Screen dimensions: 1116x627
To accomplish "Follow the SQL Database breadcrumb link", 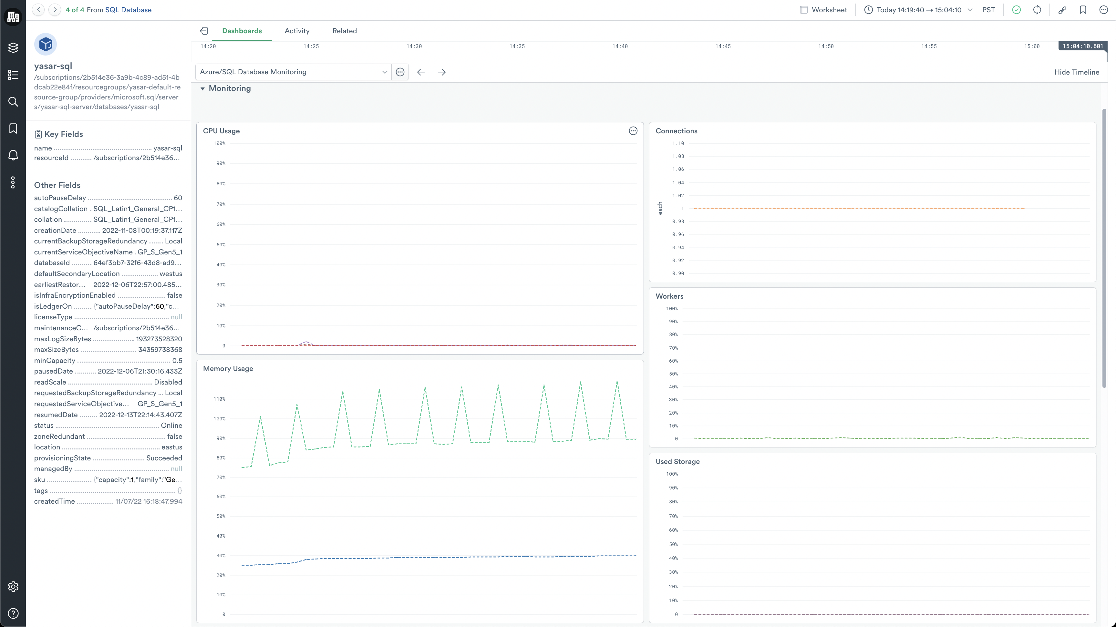I will (x=128, y=10).
